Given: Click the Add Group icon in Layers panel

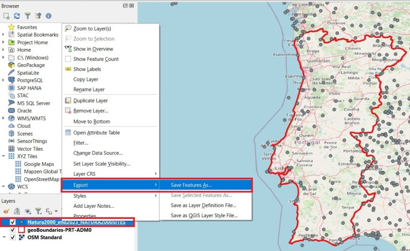Looking at the screenshot, I should pyautogui.click(x=16, y=211).
